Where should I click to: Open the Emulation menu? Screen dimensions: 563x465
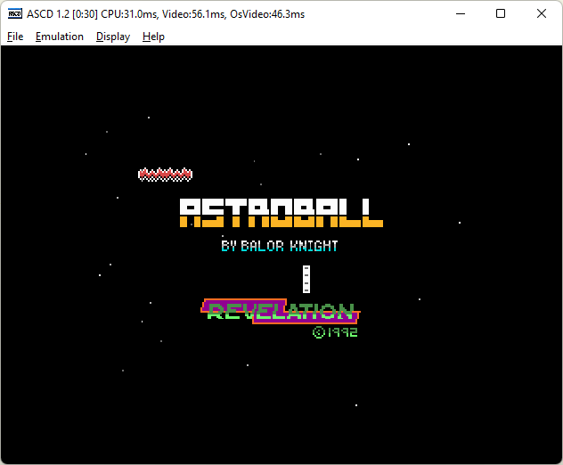(60, 37)
